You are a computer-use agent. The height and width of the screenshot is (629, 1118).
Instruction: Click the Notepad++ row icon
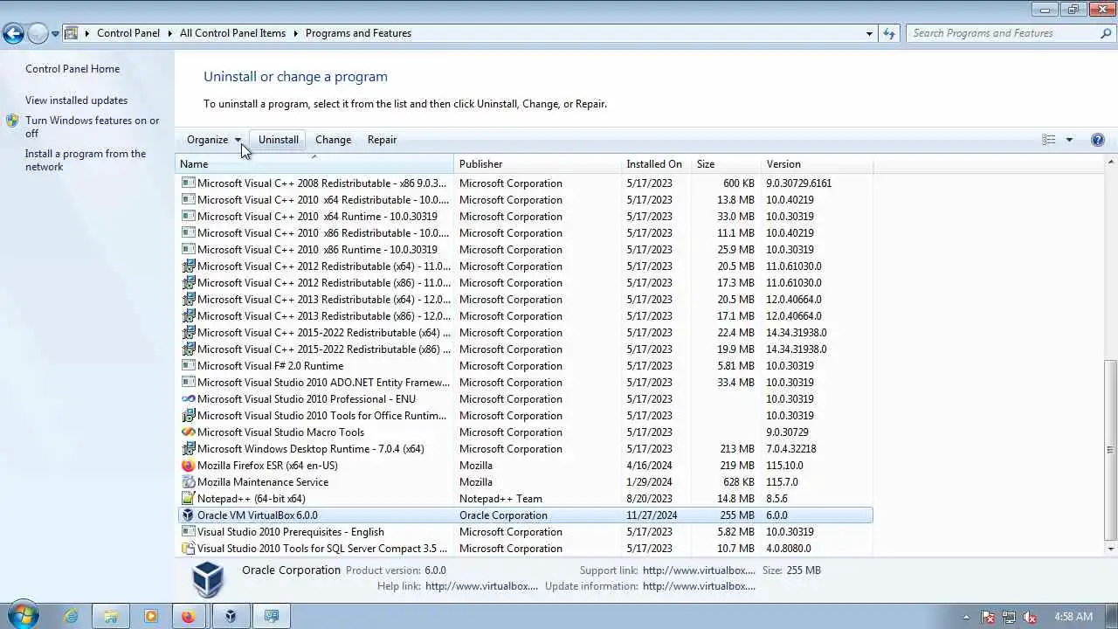(188, 499)
